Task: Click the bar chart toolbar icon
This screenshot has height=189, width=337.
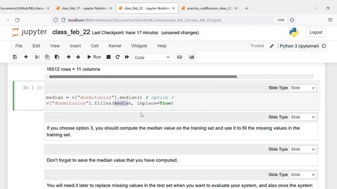Action: coord(192,57)
